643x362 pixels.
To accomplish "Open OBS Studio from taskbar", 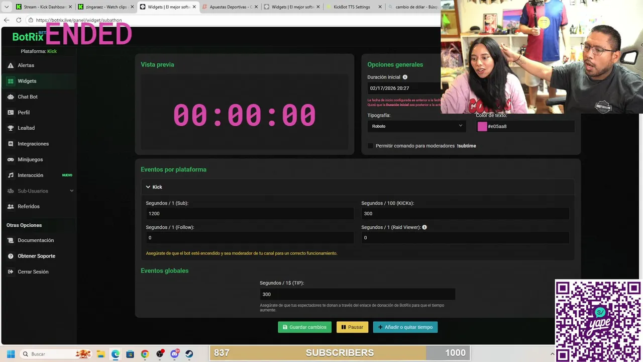I will pos(160,354).
